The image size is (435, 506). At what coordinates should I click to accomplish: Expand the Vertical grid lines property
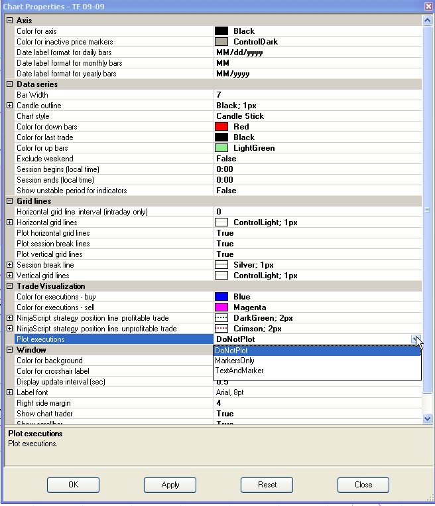point(10,276)
